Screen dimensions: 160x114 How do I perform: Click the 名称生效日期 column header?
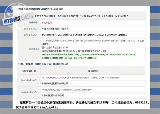[29, 71]
